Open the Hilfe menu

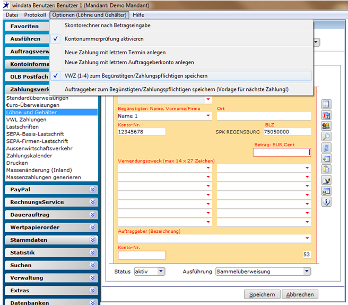tap(138, 15)
